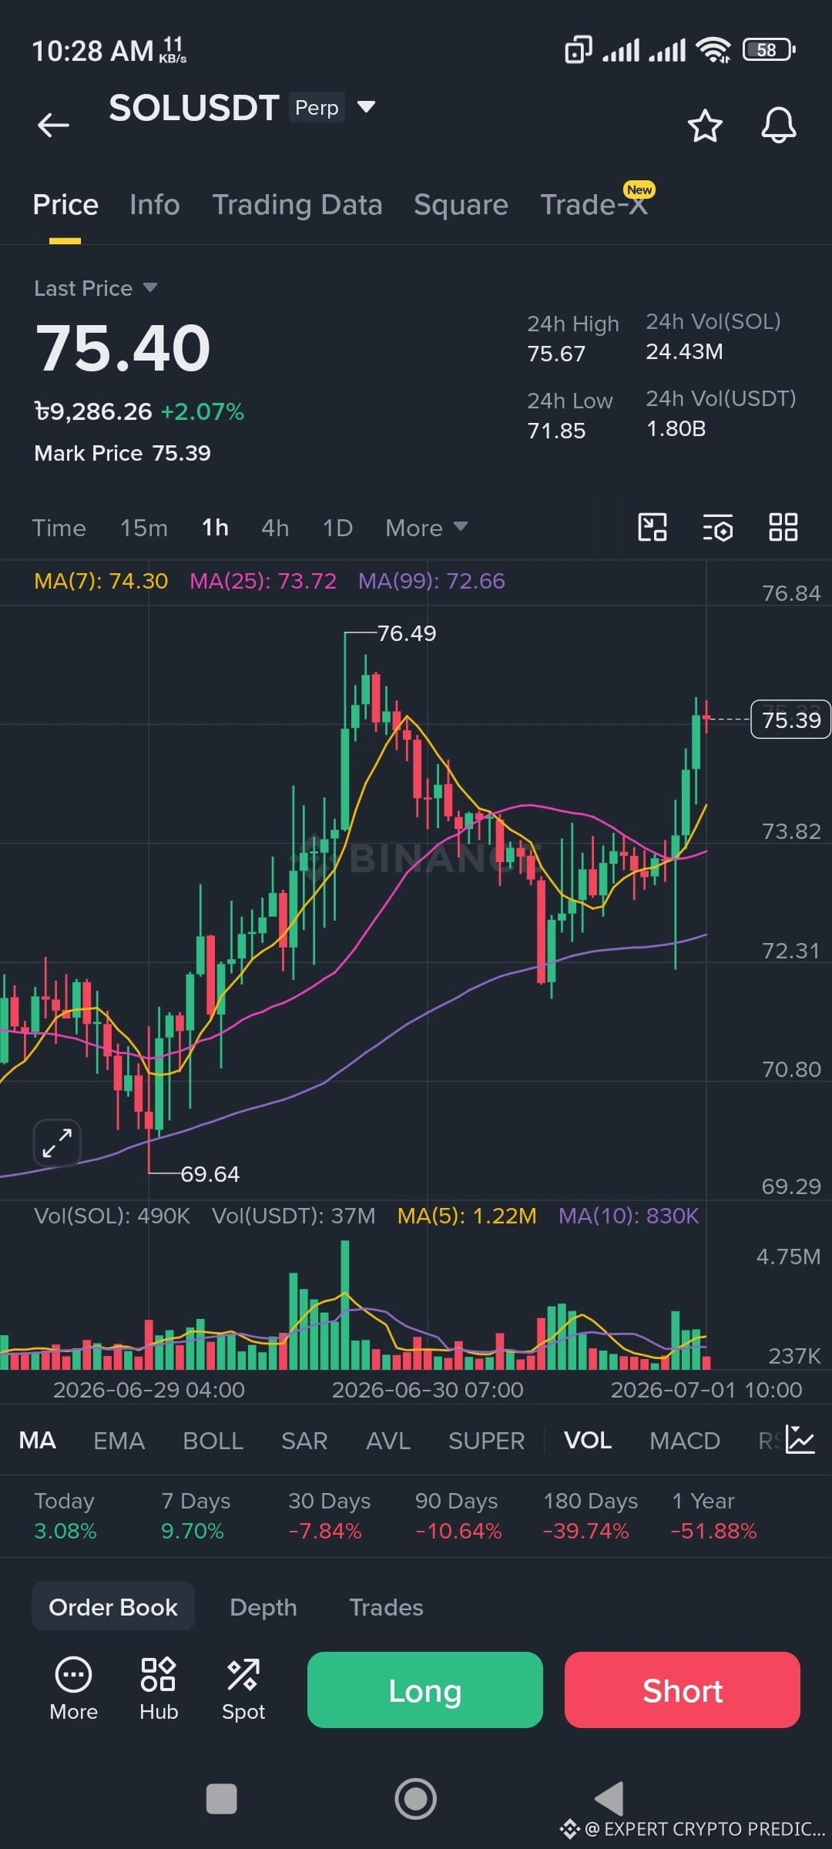
Task: Toggle the MA indicator
Action: click(x=37, y=1440)
